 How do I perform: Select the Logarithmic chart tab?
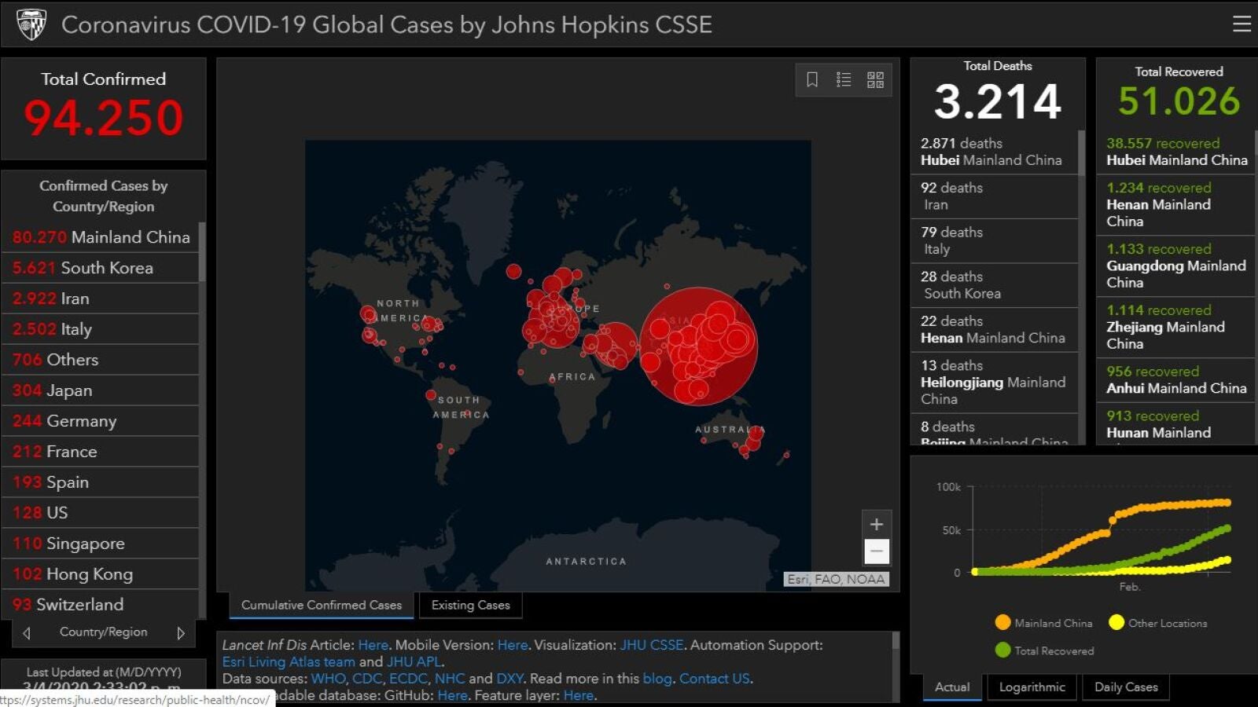coord(1032,687)
